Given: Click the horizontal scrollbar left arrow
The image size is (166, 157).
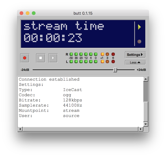Looking at the screenshot, I should click(20, 129).
